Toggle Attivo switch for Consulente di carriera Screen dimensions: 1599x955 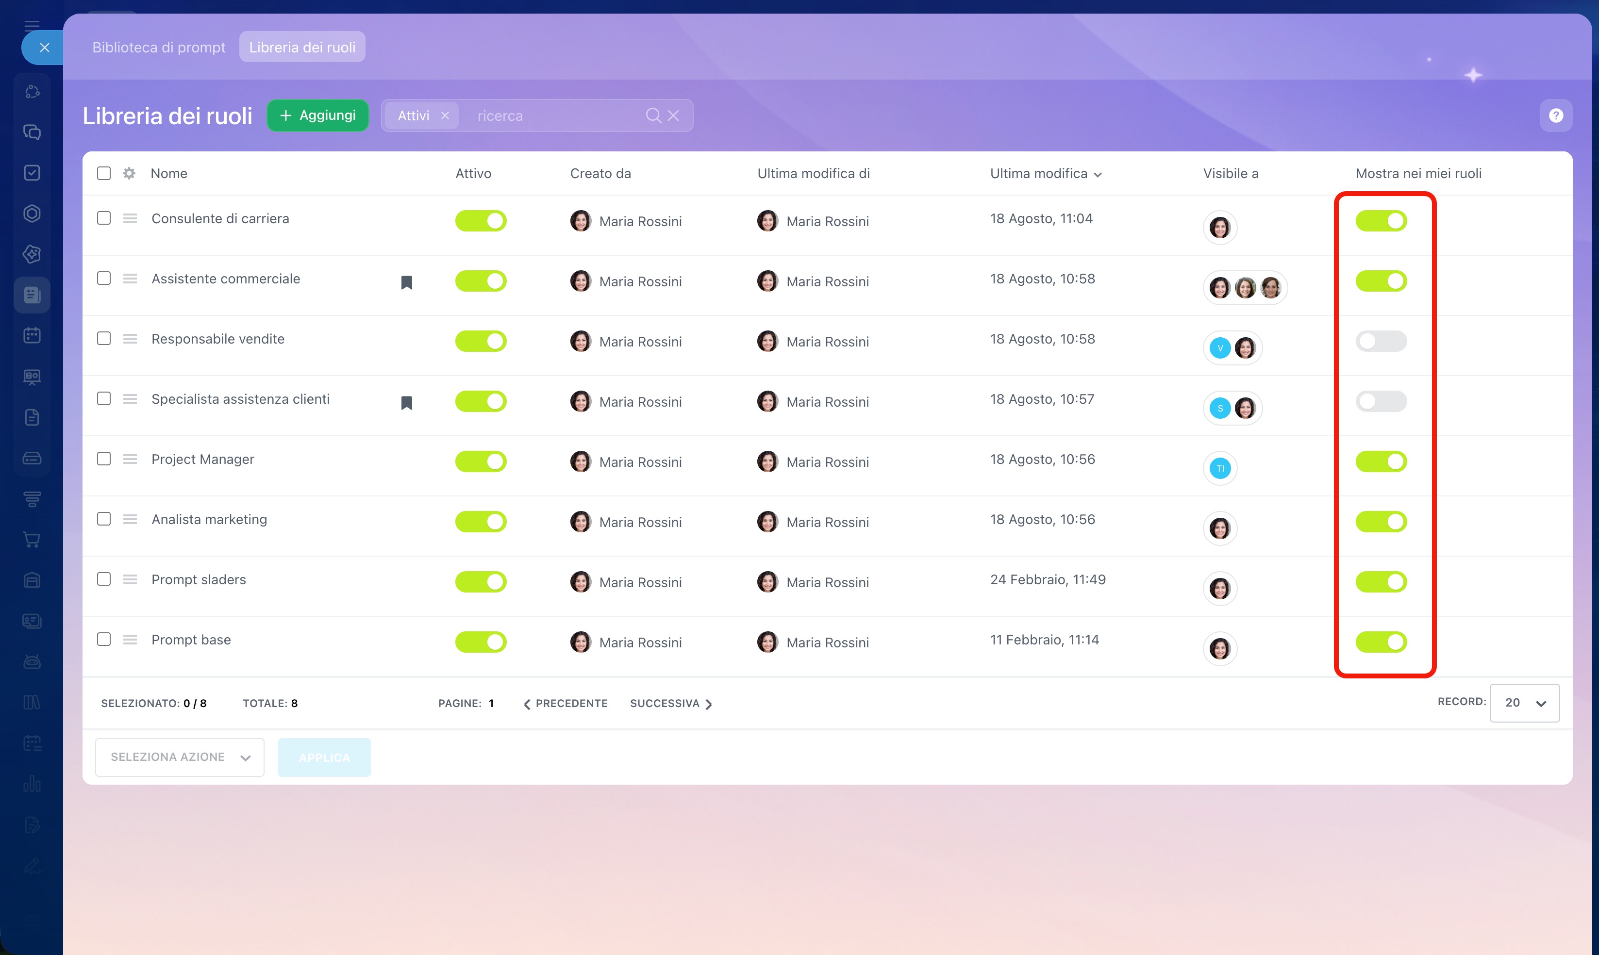pyautogui.click(x=481, y=221)
